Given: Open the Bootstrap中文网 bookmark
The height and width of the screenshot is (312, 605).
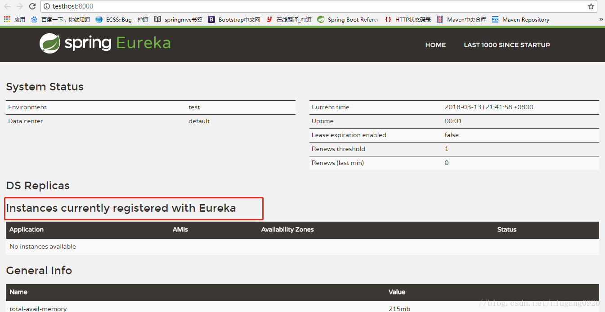Looking at the screenshot, I should [x=234, y=19].
